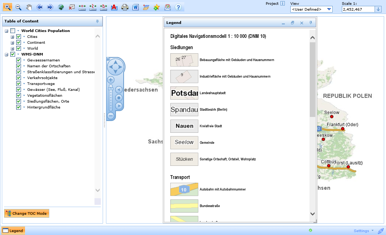This screenshot has height=235, width=386.
Task: Export map to Word document
Action: click(135, 7)
